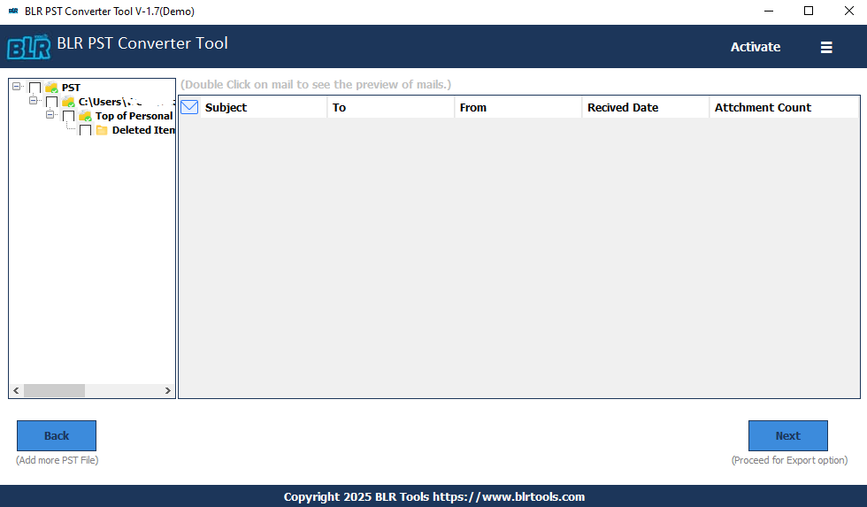Image resolution: width=867 pixels, height=507 pixels.
Task: Click the BLR logo icon in header
Action: (x=28, y=47)
